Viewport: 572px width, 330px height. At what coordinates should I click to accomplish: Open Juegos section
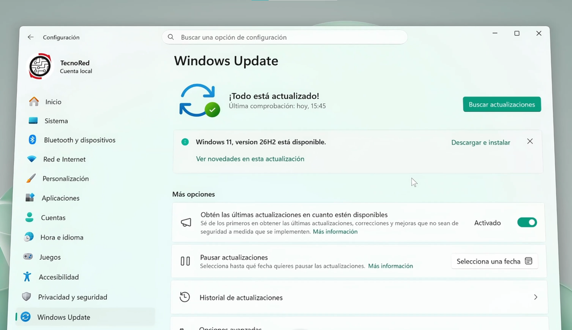50,257
